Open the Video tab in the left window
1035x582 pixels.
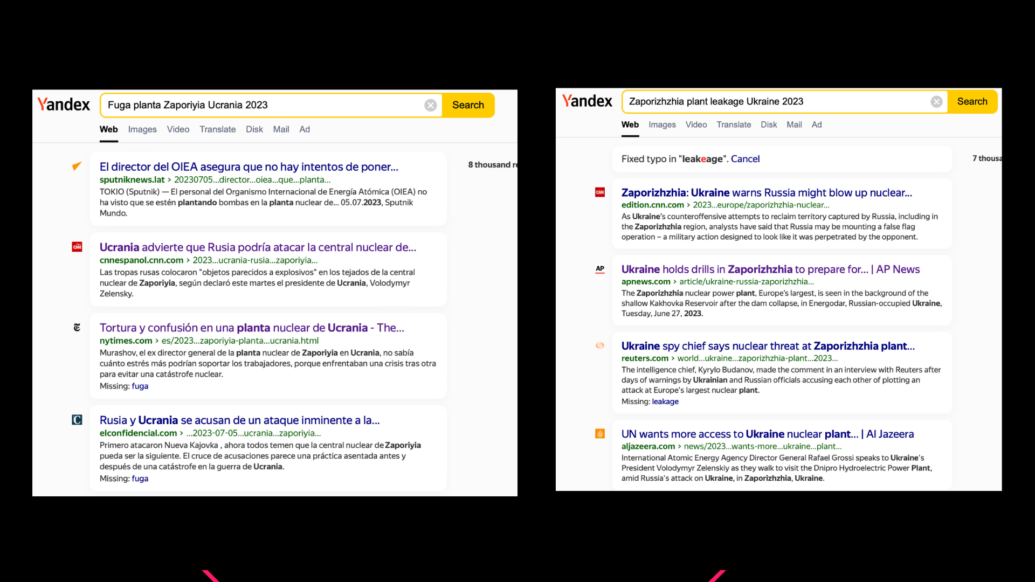coord(178,129)
